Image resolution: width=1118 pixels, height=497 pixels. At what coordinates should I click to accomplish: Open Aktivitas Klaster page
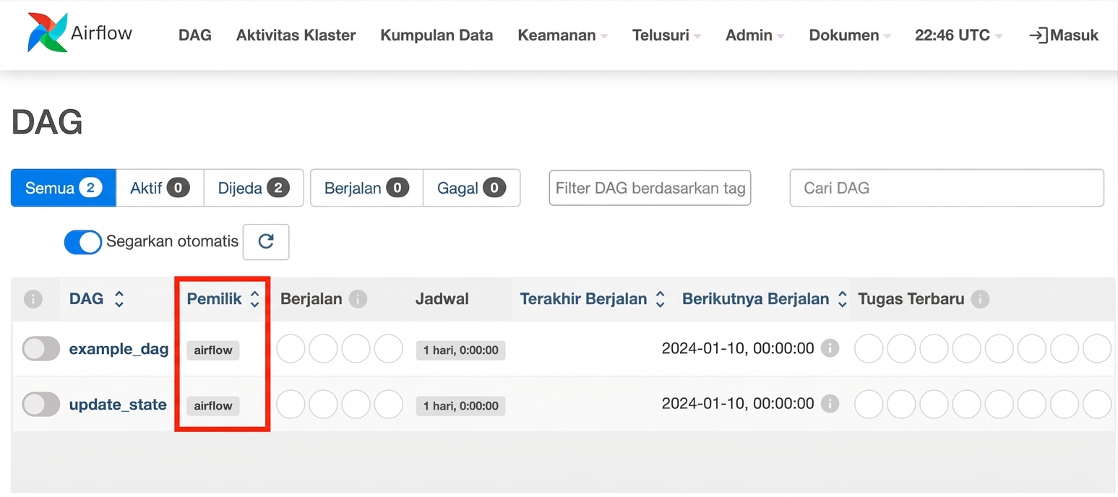pos(296,35)
